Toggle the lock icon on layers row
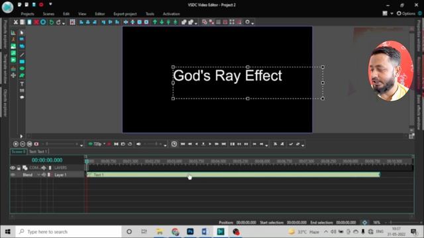The height and width of the screenshot is (238, 424). coord(19,168)
